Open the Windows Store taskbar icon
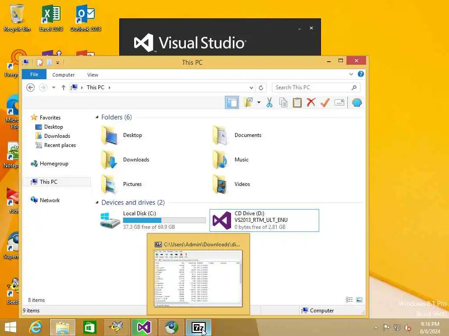This screenshot has height=336, width=449. coord(89,327)
